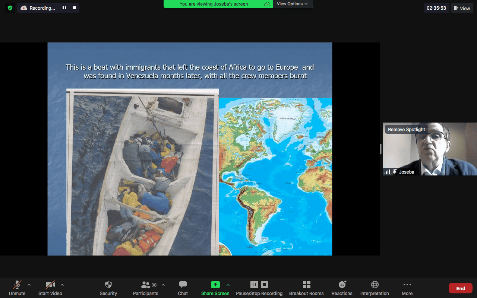Click the View layout button
The height and width of the screenshot is (298, 477).
point(462,8)
